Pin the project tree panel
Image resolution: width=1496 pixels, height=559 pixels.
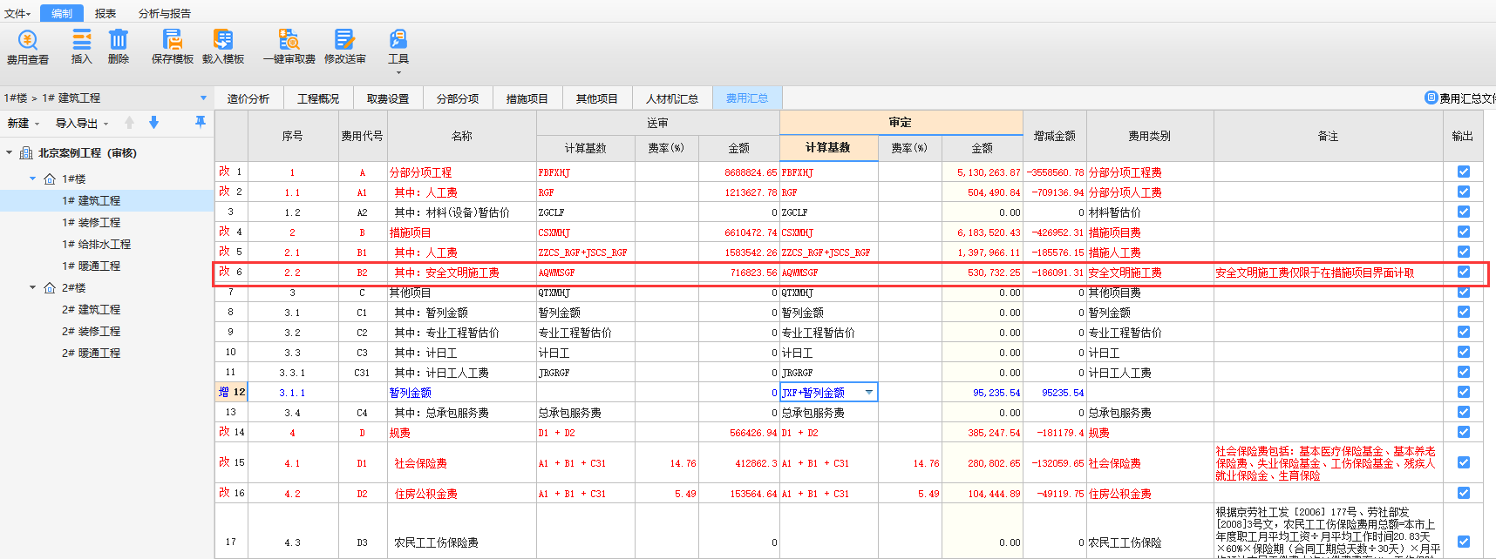201,123
